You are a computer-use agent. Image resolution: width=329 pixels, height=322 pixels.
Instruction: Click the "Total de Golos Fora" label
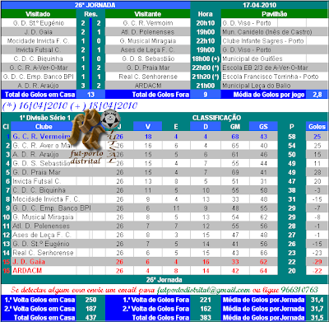click(160, 95)
